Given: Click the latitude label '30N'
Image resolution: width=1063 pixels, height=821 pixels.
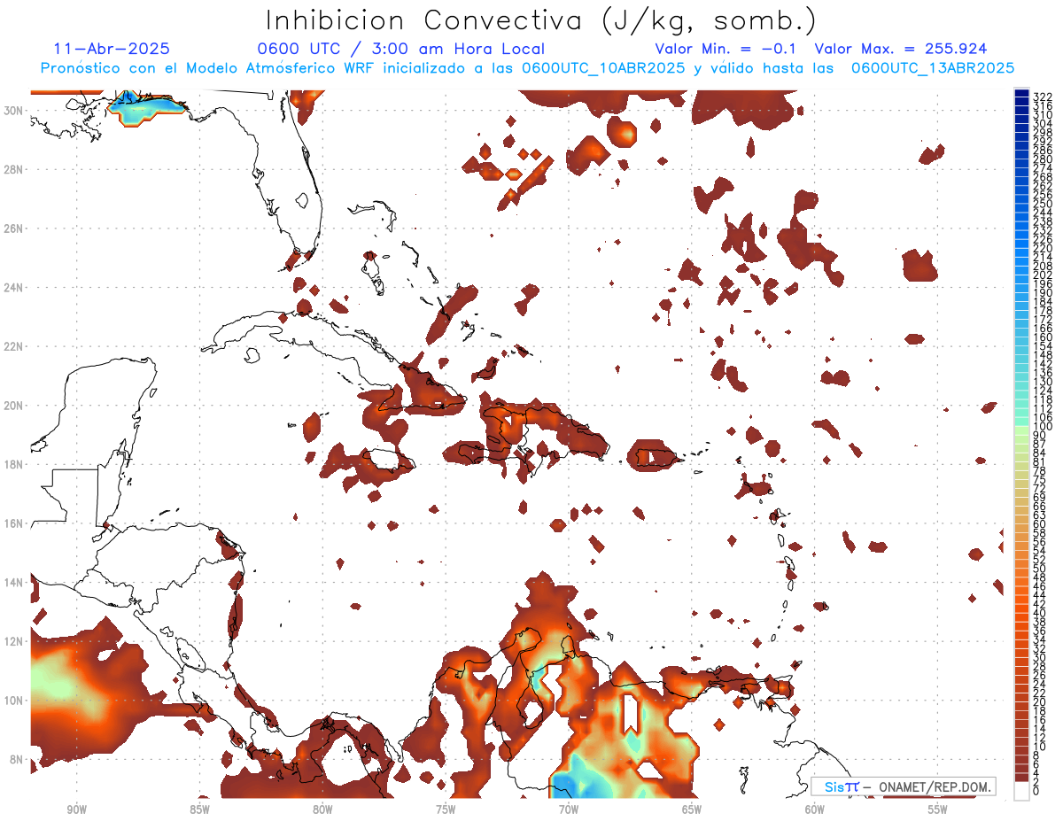Looking at the screenshot, I should 15,111.
